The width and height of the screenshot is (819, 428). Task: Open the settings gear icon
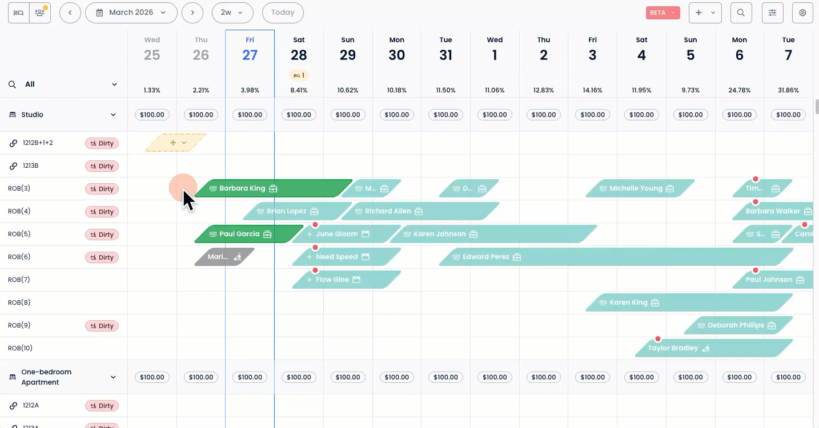point(802,12)
